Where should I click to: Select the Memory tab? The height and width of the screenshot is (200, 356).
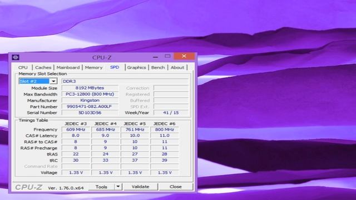coord(93,67)
